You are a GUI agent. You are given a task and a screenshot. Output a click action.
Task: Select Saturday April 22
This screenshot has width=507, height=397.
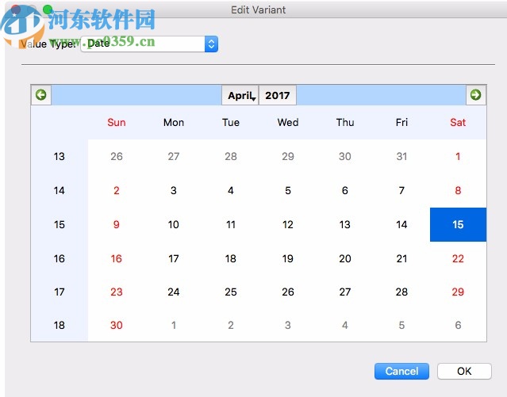[458, 258]
